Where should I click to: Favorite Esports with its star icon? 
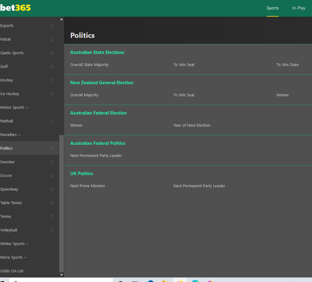click(52, 26)
